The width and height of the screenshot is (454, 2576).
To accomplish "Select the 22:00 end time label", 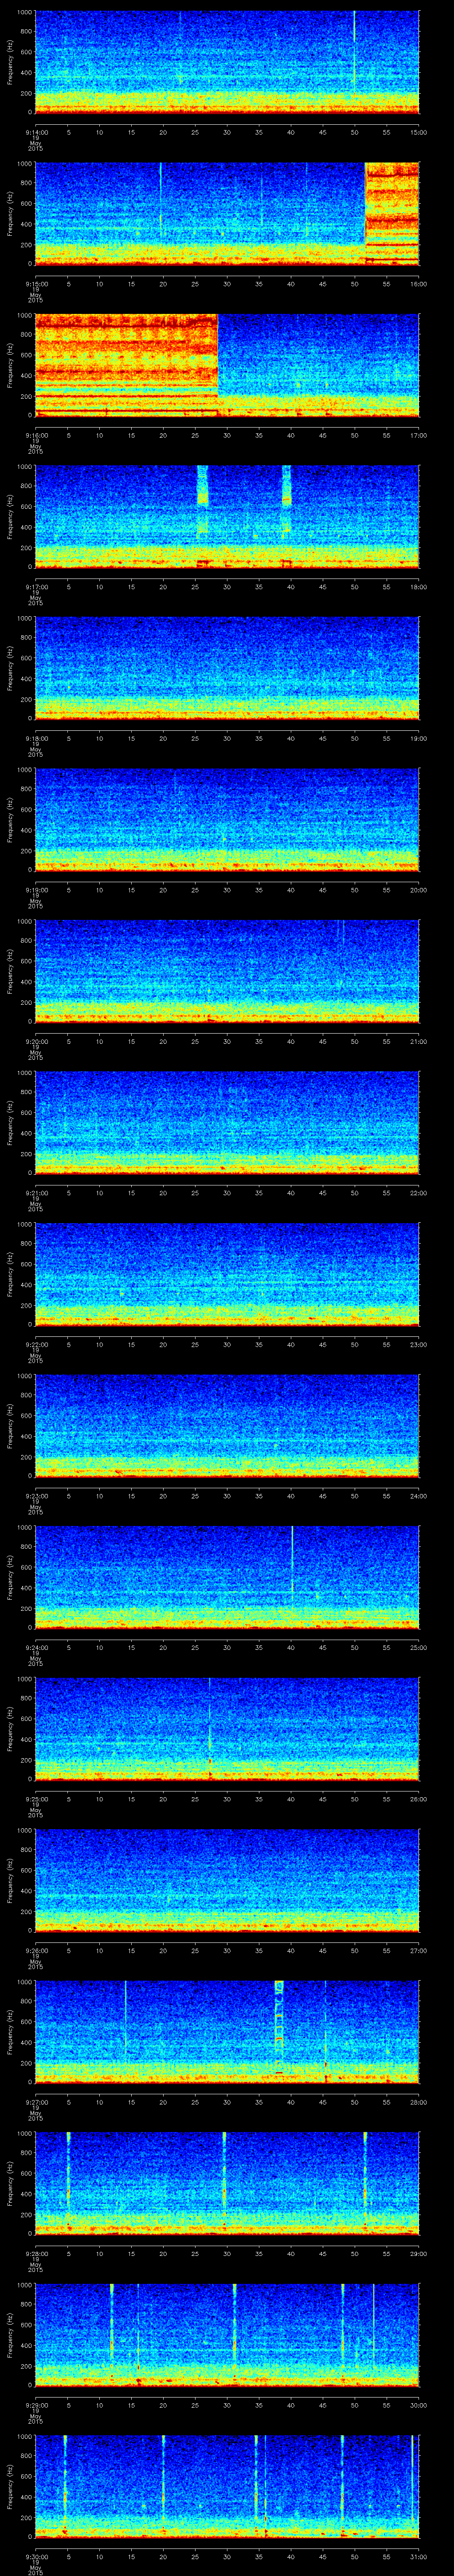I will click(x=419, y=1193).
